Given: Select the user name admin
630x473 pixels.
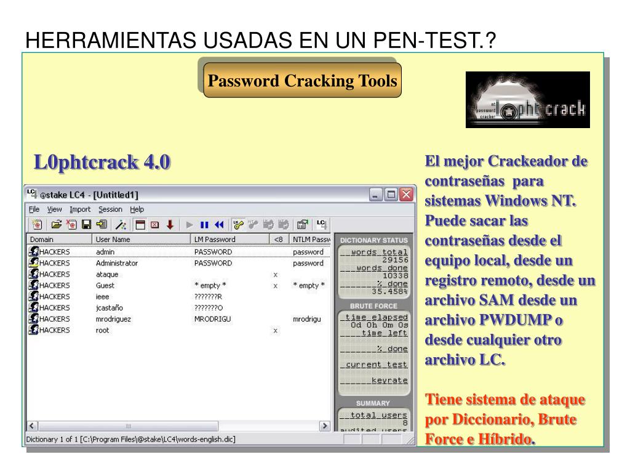Looking at the screenshot, I should click(105, 252).
